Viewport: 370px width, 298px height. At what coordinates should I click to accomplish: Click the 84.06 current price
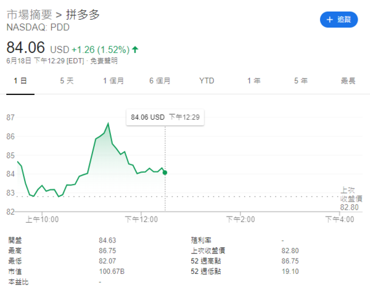(25, 48)
